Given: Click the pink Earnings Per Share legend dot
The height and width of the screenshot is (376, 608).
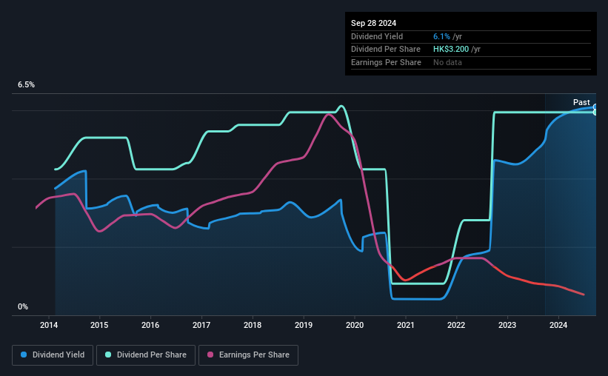Looking at the screenshot, I should pyautogui.click(x=210, y=355).
